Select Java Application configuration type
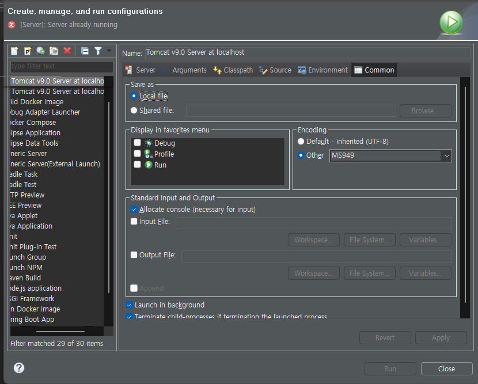Image resolution: width=478 pixels, height=384 pixels. pos(32,226)
